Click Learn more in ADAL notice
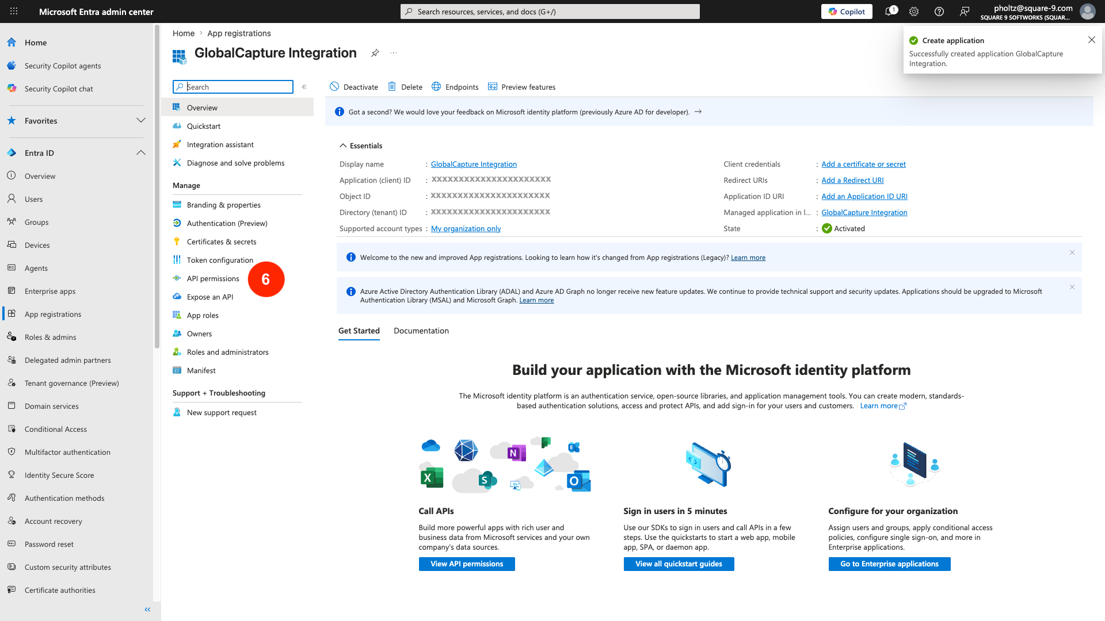 click(536, 300)
